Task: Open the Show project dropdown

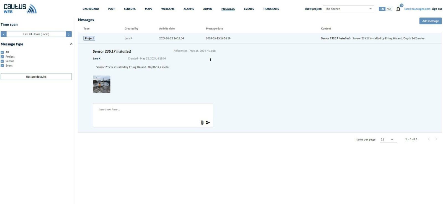Action: click(x=348, y=9)
